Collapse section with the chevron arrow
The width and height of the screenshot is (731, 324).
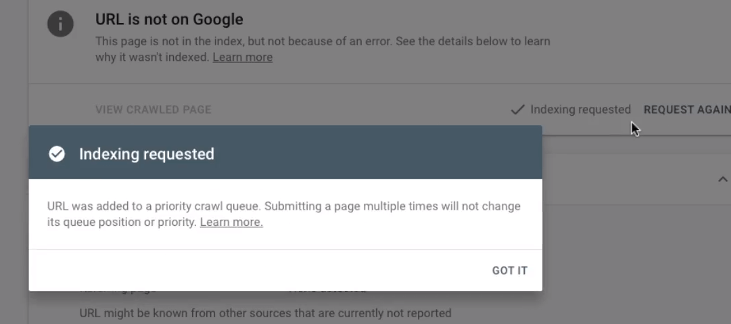coord(723,179)
